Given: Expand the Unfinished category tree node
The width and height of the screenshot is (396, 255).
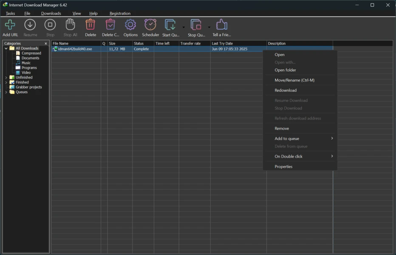Looking at the screenshot, I should click(x=6, y=77).
